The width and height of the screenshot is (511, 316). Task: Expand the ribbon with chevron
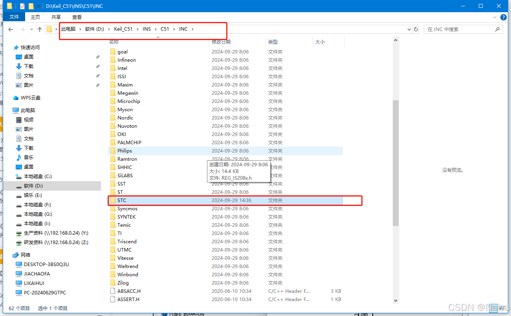pos(495,17)
